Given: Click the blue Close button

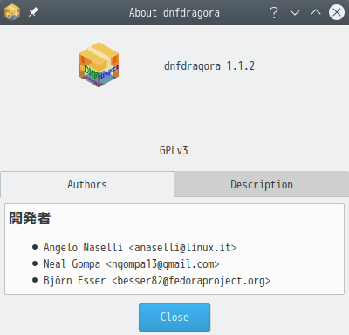Looking at the screenshot, I should tap(174, 317).
